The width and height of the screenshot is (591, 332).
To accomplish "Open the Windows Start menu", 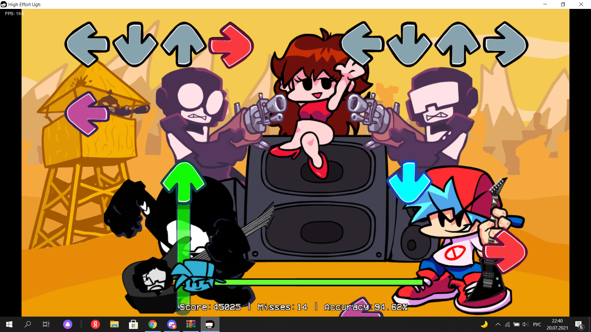I will 9,324.
